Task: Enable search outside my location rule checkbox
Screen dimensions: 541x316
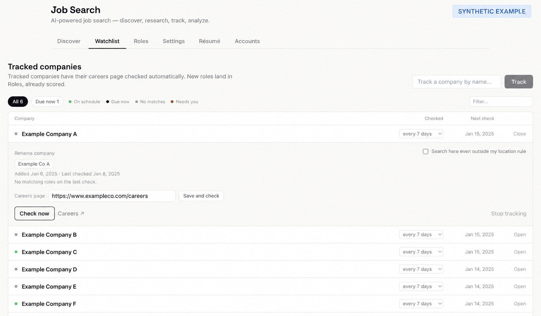Action: point(425,152)
